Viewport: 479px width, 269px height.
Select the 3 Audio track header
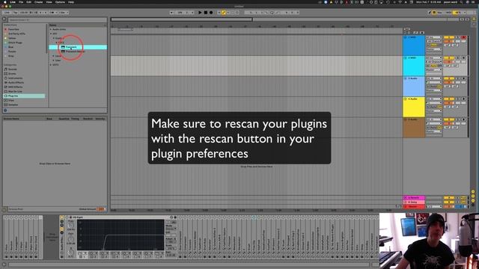click(x=414, y=87)
